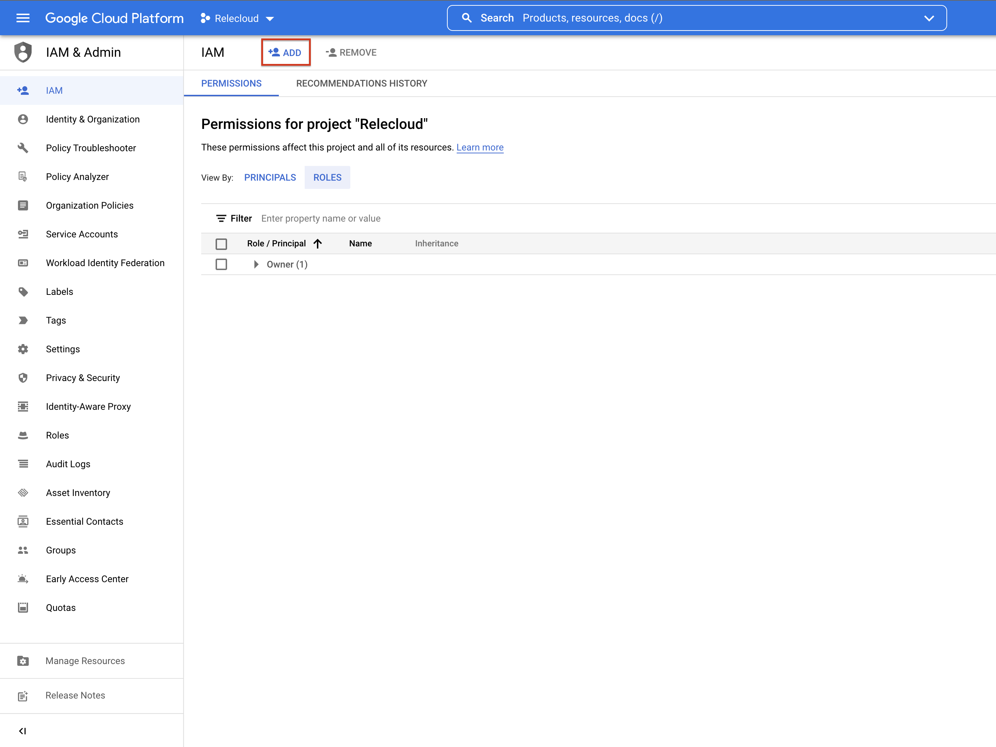Image resolution: width=996 pixels, height=747 pixels.
Task: Click the filter lines icon
Action: point(221,219)
